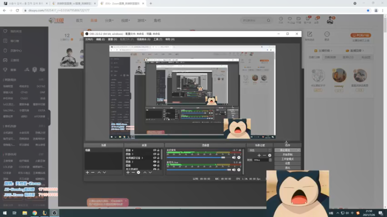Move scene down arrow in Scenes panel

click(104, 173)
